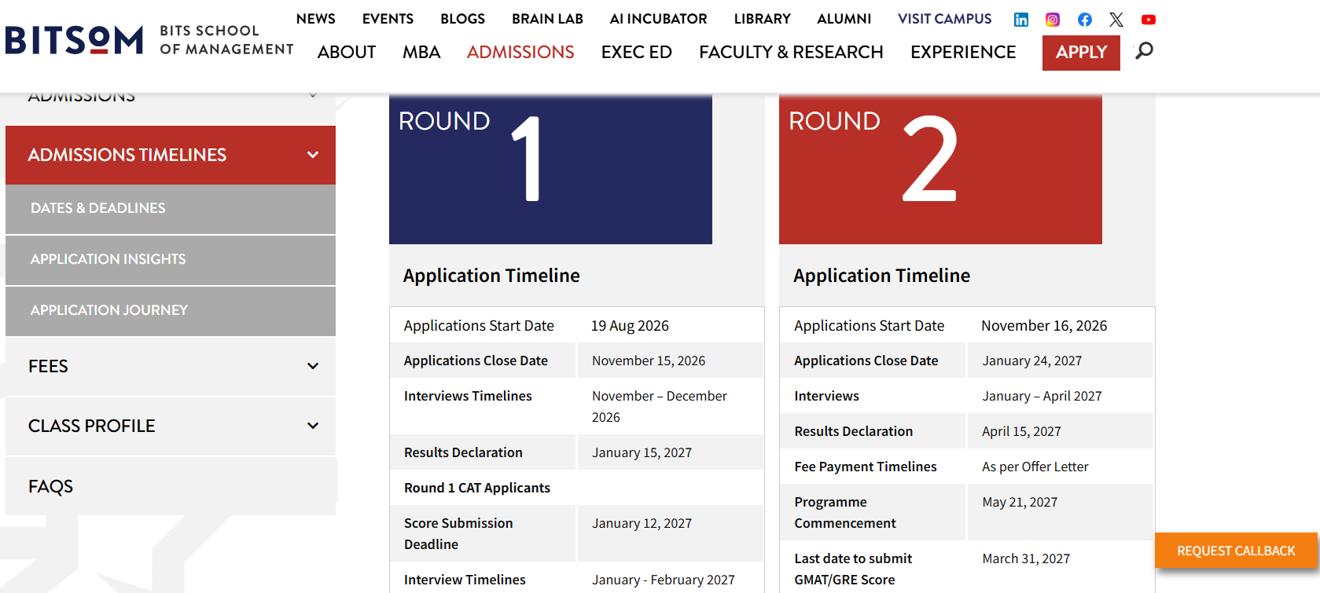
Task: Click 'Programme Commencement' label
Action: pyautogui.click(x=844, y=512)
